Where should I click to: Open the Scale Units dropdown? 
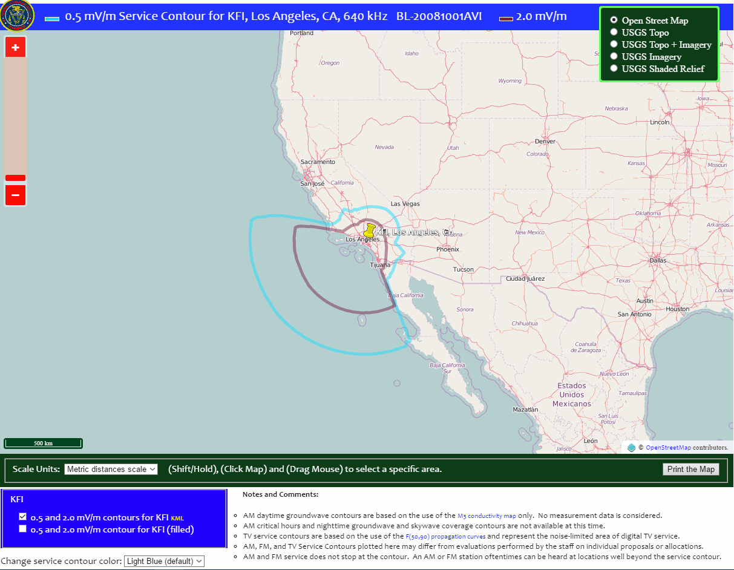tap(111, 468)
